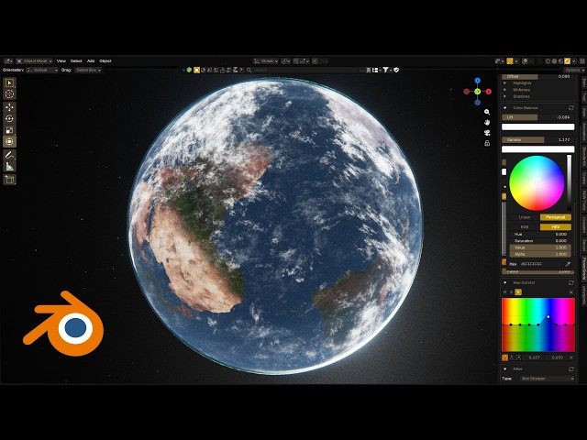The width and height of the screenshot is (587, 440).
Task: Select the highlighted Transform tool
Action: [x=9, y=141]
